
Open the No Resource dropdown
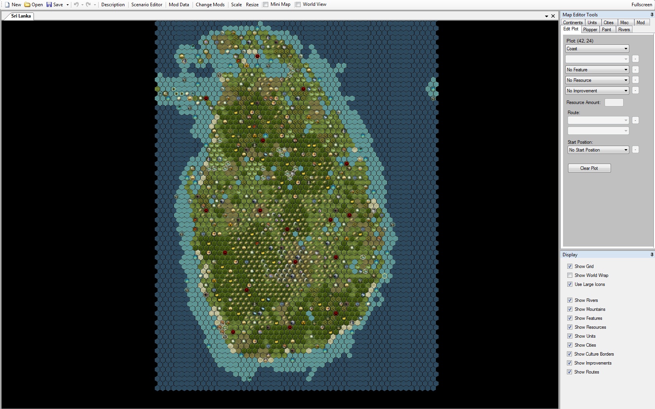pos(597,80)
